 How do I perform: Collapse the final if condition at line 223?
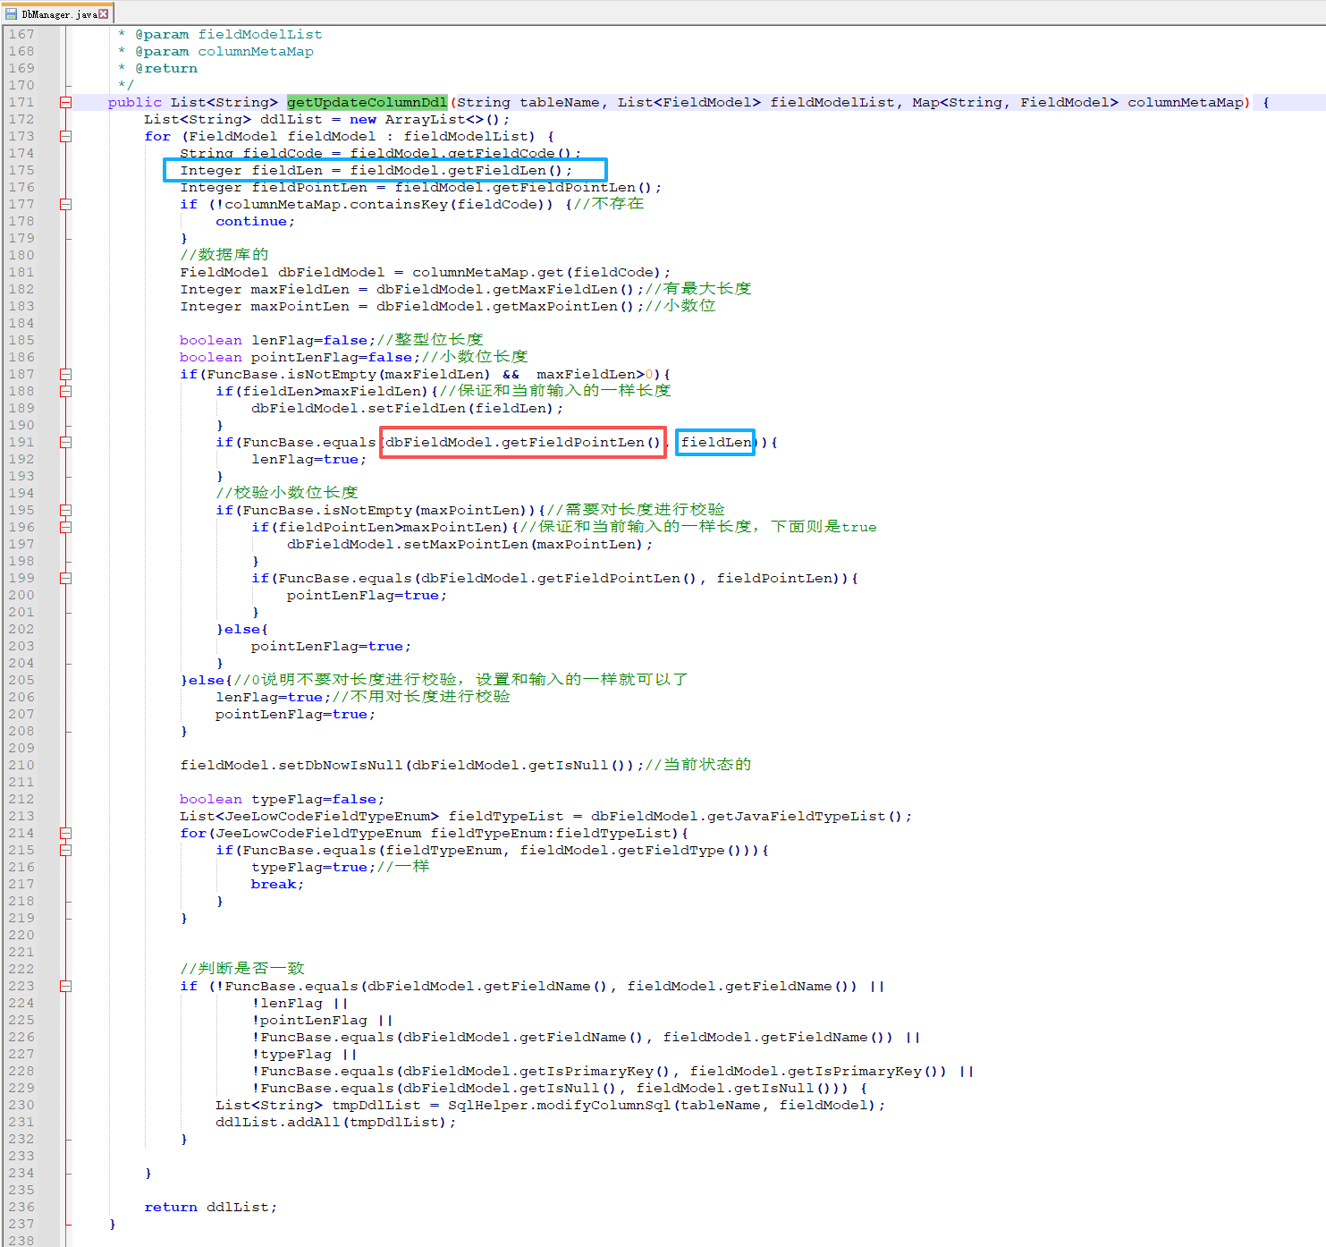[65, 987]
